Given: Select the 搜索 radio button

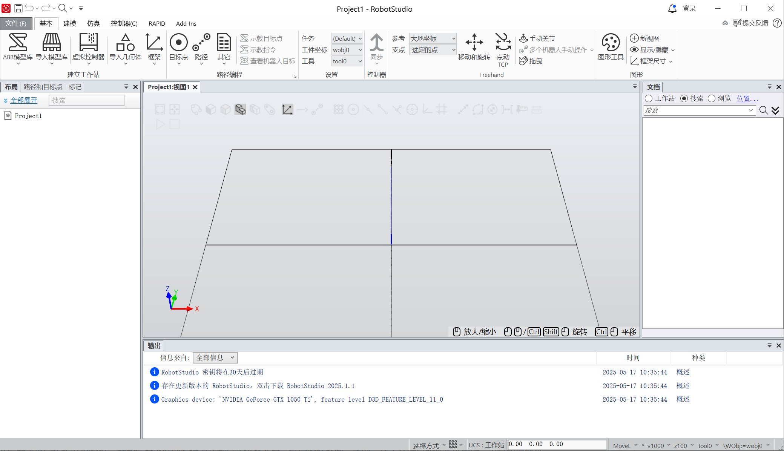Looking at the screenshot, I should tap(684, 98).
